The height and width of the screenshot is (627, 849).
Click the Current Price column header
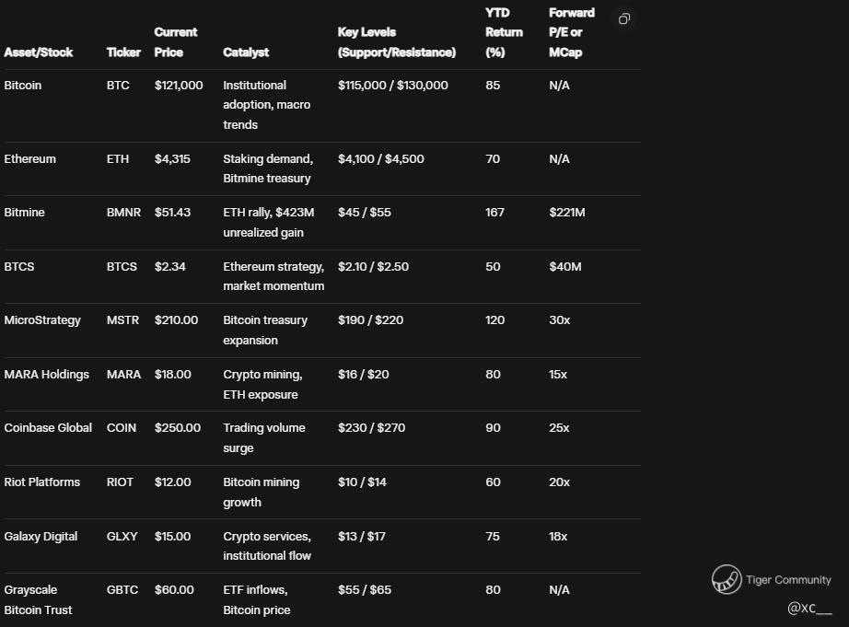(x=176, y=42)
